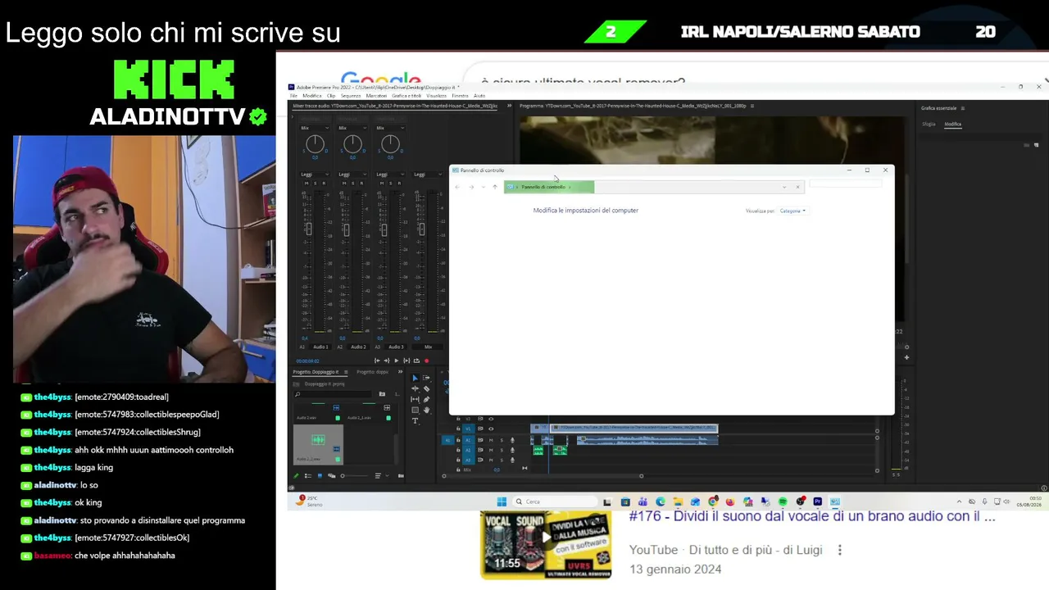Choose the Ripple Edit tool

point(415,388)
